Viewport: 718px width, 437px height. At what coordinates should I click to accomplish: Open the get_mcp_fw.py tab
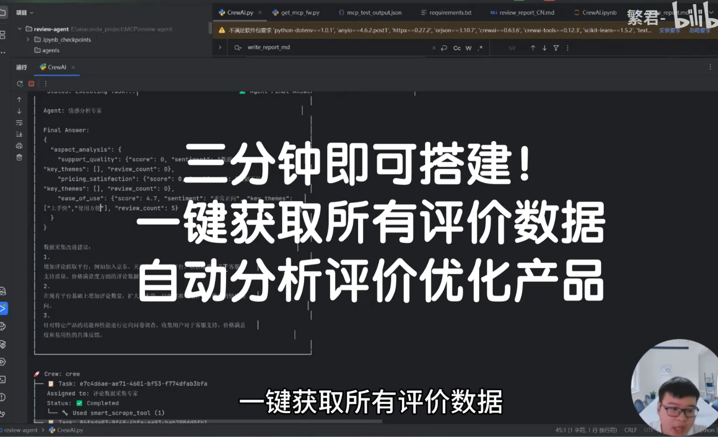[296, 13]
